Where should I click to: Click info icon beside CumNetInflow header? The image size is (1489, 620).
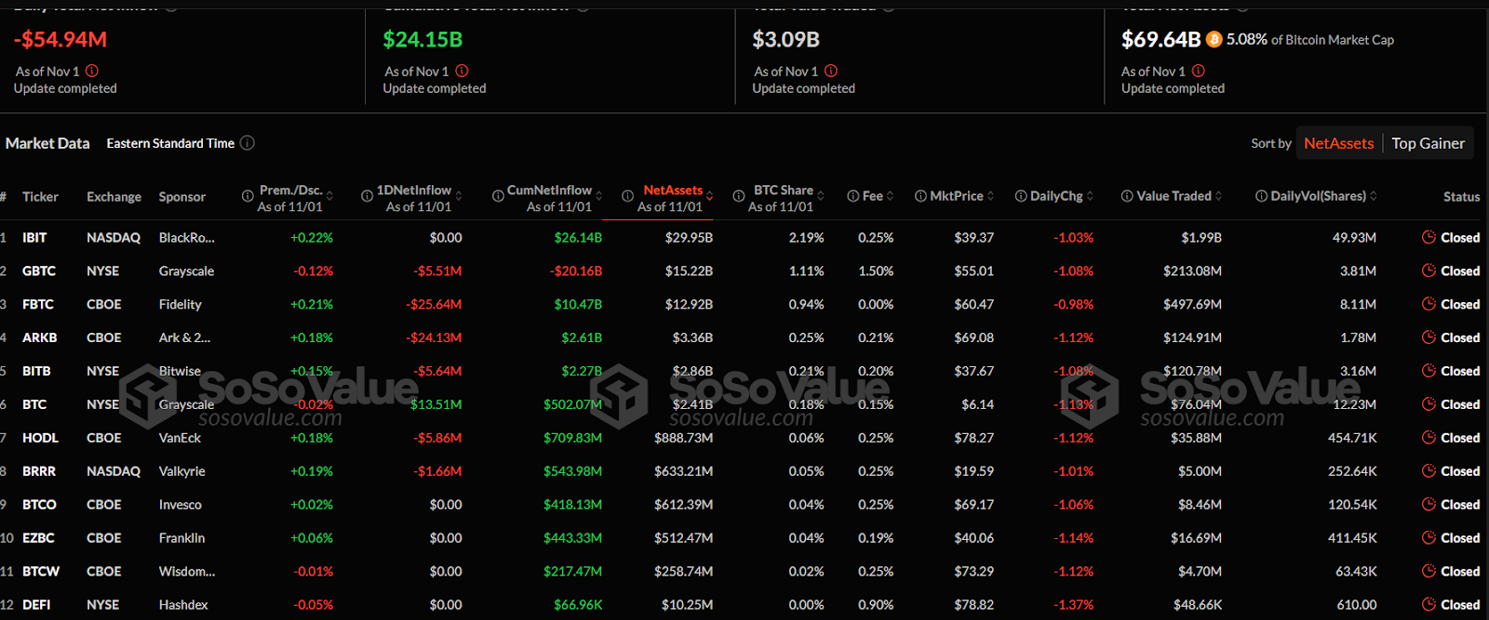pos(499,196)
